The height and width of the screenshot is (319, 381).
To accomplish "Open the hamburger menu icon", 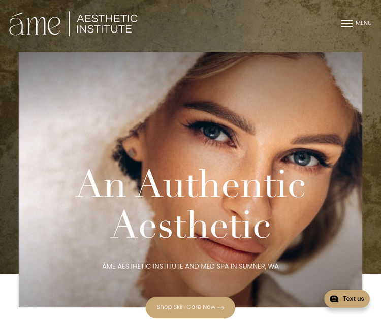I will [x=347, y=23].
